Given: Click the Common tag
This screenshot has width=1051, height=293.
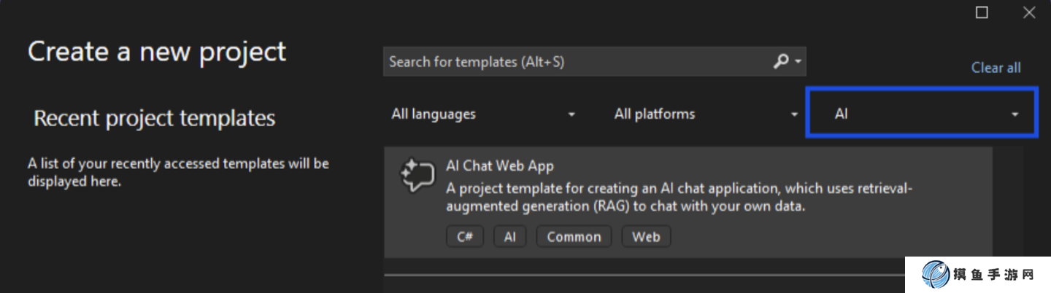Looking at the screenshot, I should 574,237.
